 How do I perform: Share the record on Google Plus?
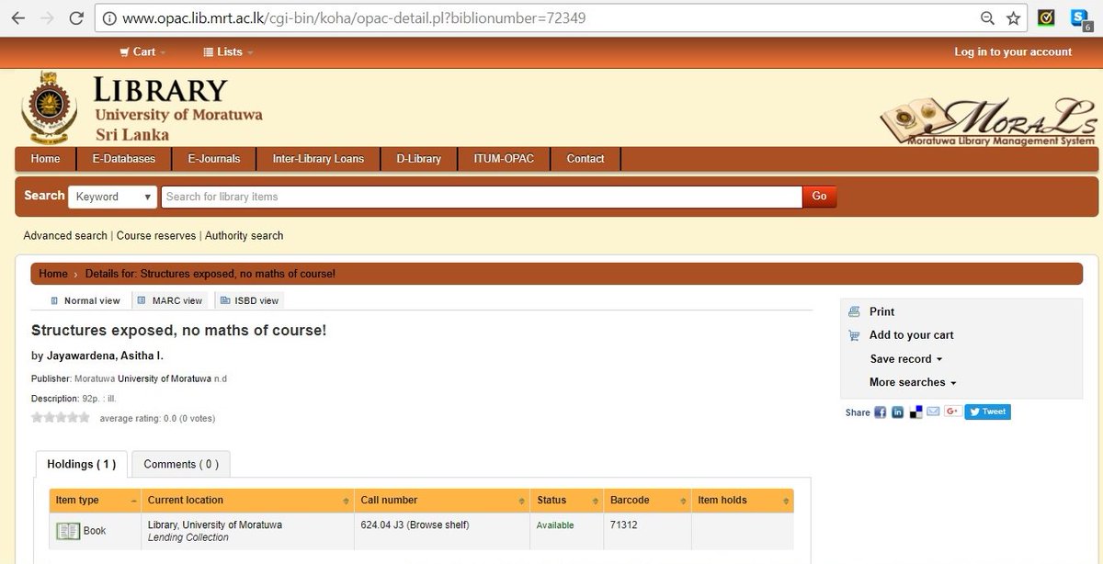tap(952, 412)
